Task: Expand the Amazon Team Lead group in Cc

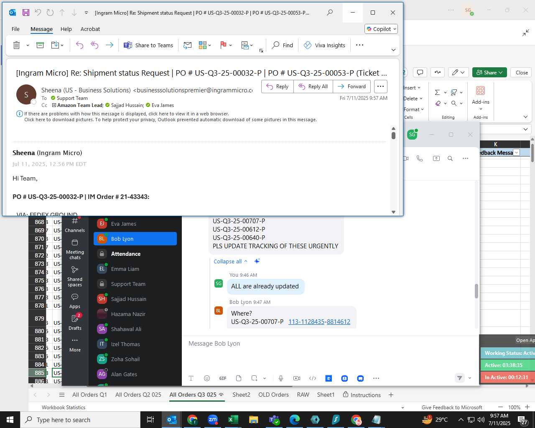Action: click(x=54, y=105)
